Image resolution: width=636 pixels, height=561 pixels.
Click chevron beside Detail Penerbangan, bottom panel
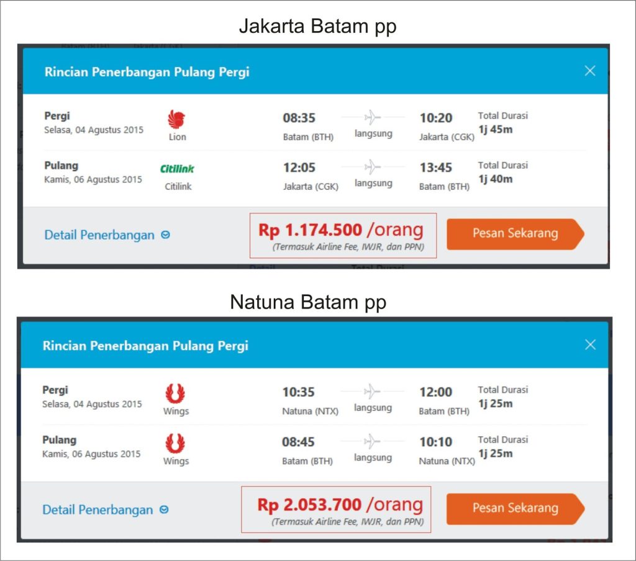click(164, 509)
